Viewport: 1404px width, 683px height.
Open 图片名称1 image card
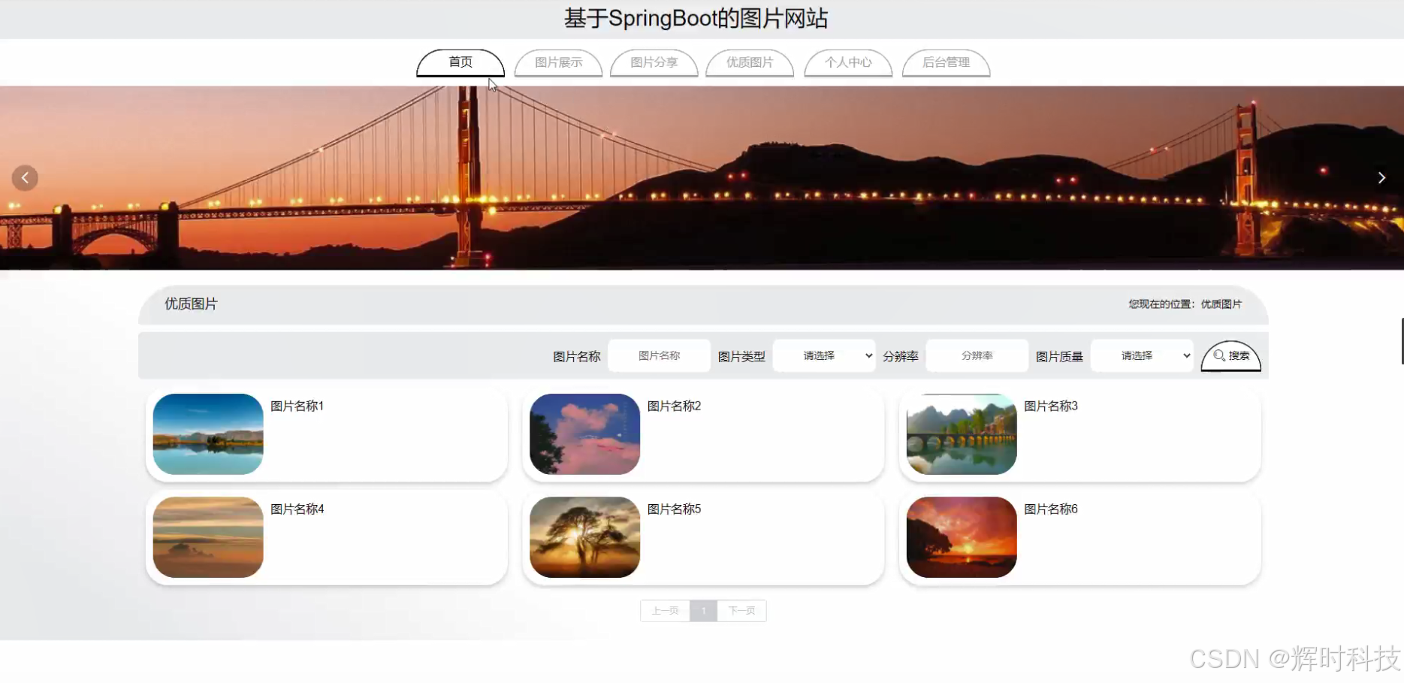(x=207, y=434)
